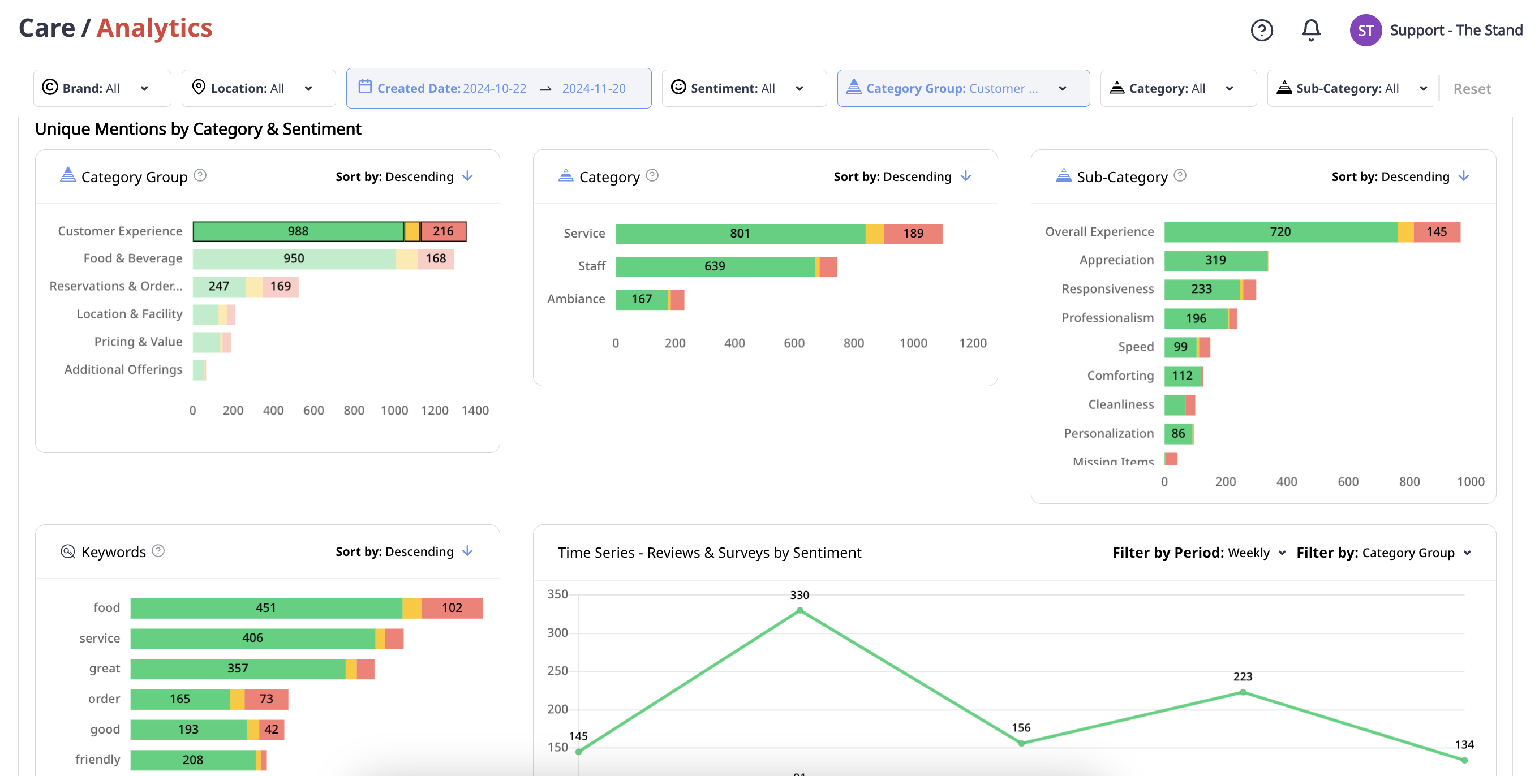
Task: Go to Care breadcrumb link
Action: click(x=46, y=28)
